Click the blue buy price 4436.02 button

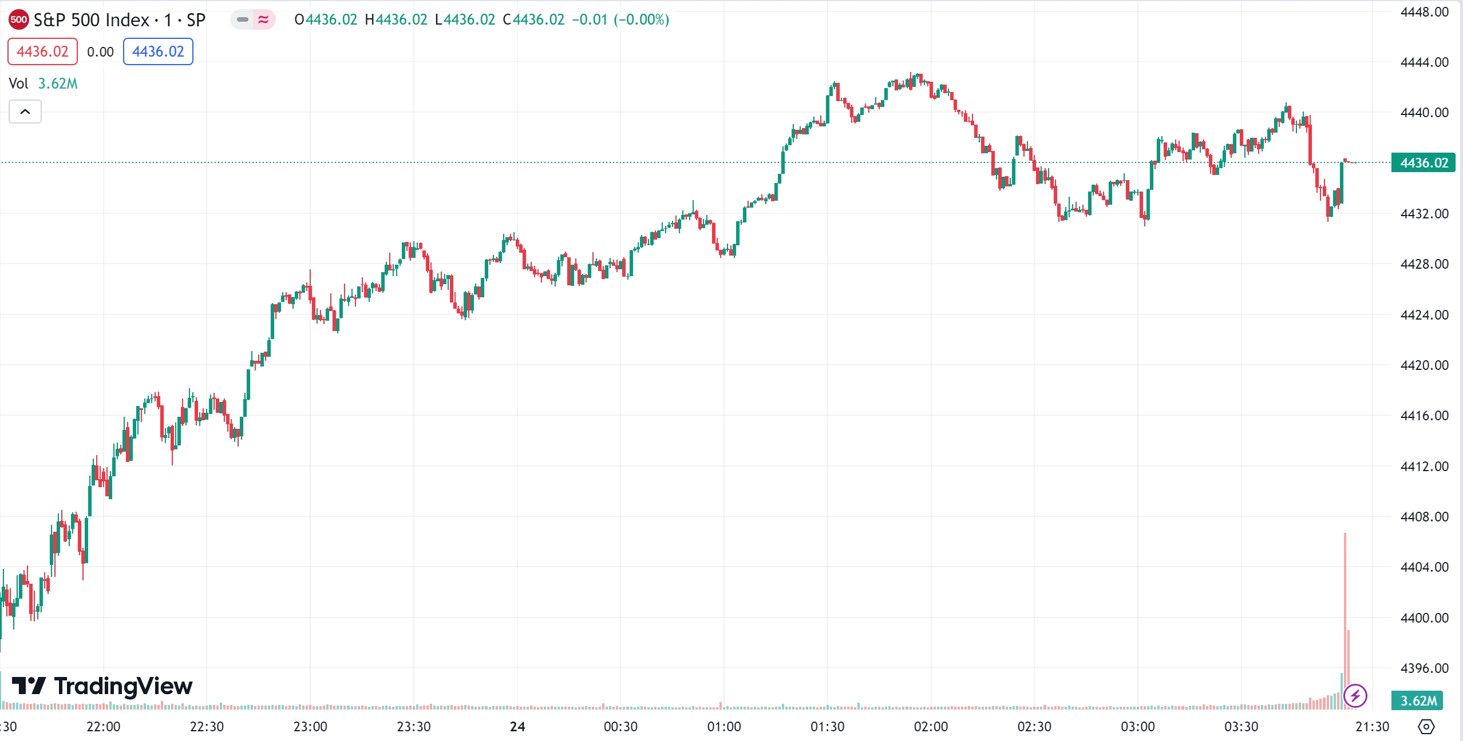[x=158, y=51]
